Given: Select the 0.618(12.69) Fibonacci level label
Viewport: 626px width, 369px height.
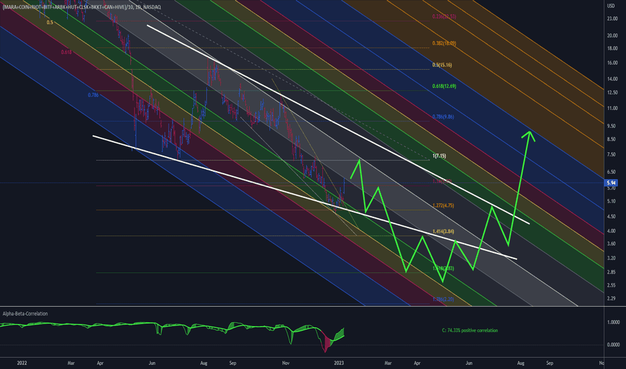Looking at the screenshot, I should click(x=444, y=86).
